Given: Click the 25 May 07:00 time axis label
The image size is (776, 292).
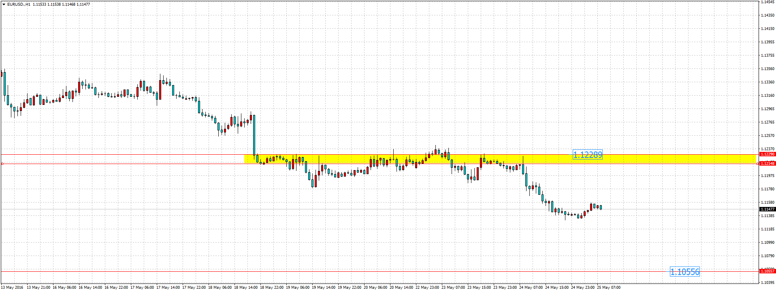Looking at the screenshot, I should 609,288.
